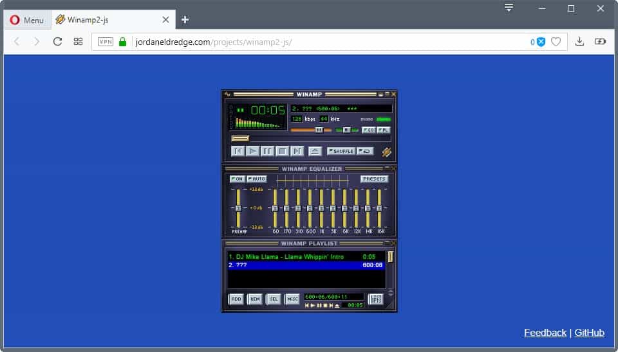Click the Winamp lightning bolt logo icon
Image resolution: width=618 pixels, height=352 pixels.
pos(386,152)
